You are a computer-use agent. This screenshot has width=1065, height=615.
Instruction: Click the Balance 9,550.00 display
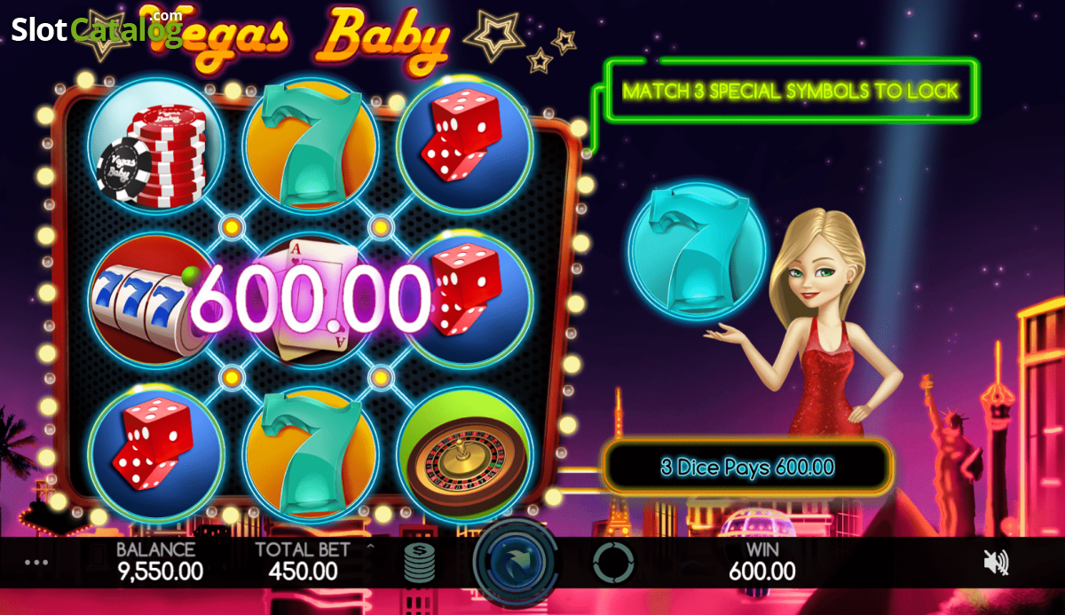tap(161, 561)
